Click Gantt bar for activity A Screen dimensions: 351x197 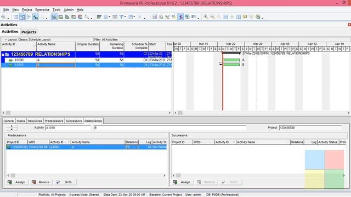231,60
